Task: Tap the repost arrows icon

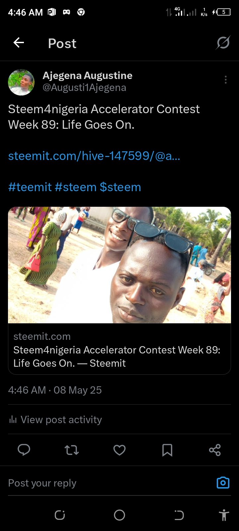Action: pyautogui.click(x=72, y=450)
